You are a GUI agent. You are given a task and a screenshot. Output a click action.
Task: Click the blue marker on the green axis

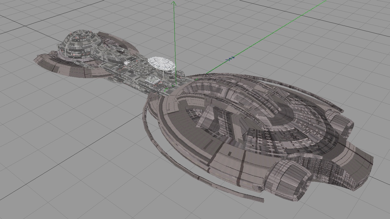click(230, 58)
